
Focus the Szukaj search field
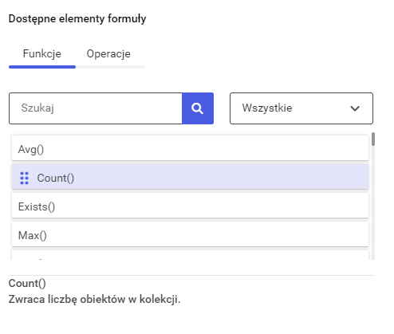[96, 108]
